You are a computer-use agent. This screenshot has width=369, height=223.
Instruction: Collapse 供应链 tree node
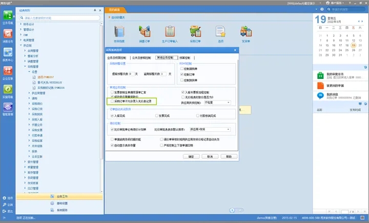click(x=20, y=45)
